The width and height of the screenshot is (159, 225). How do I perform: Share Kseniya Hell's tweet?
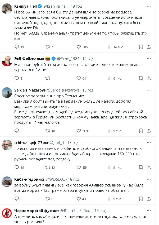tap(149, 47)
